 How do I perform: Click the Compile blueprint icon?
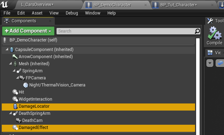(214, 33)
